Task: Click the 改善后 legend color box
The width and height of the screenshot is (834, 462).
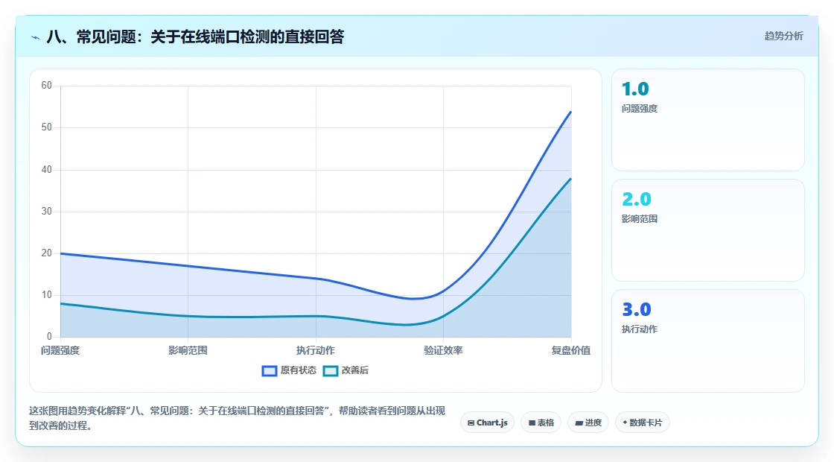Action: [331, 371]
